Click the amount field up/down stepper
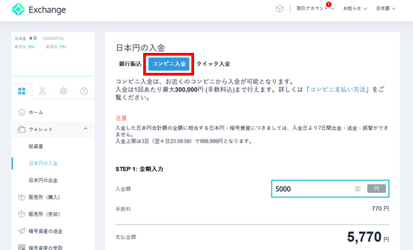 pyautogui.click(x=357, y=188)
